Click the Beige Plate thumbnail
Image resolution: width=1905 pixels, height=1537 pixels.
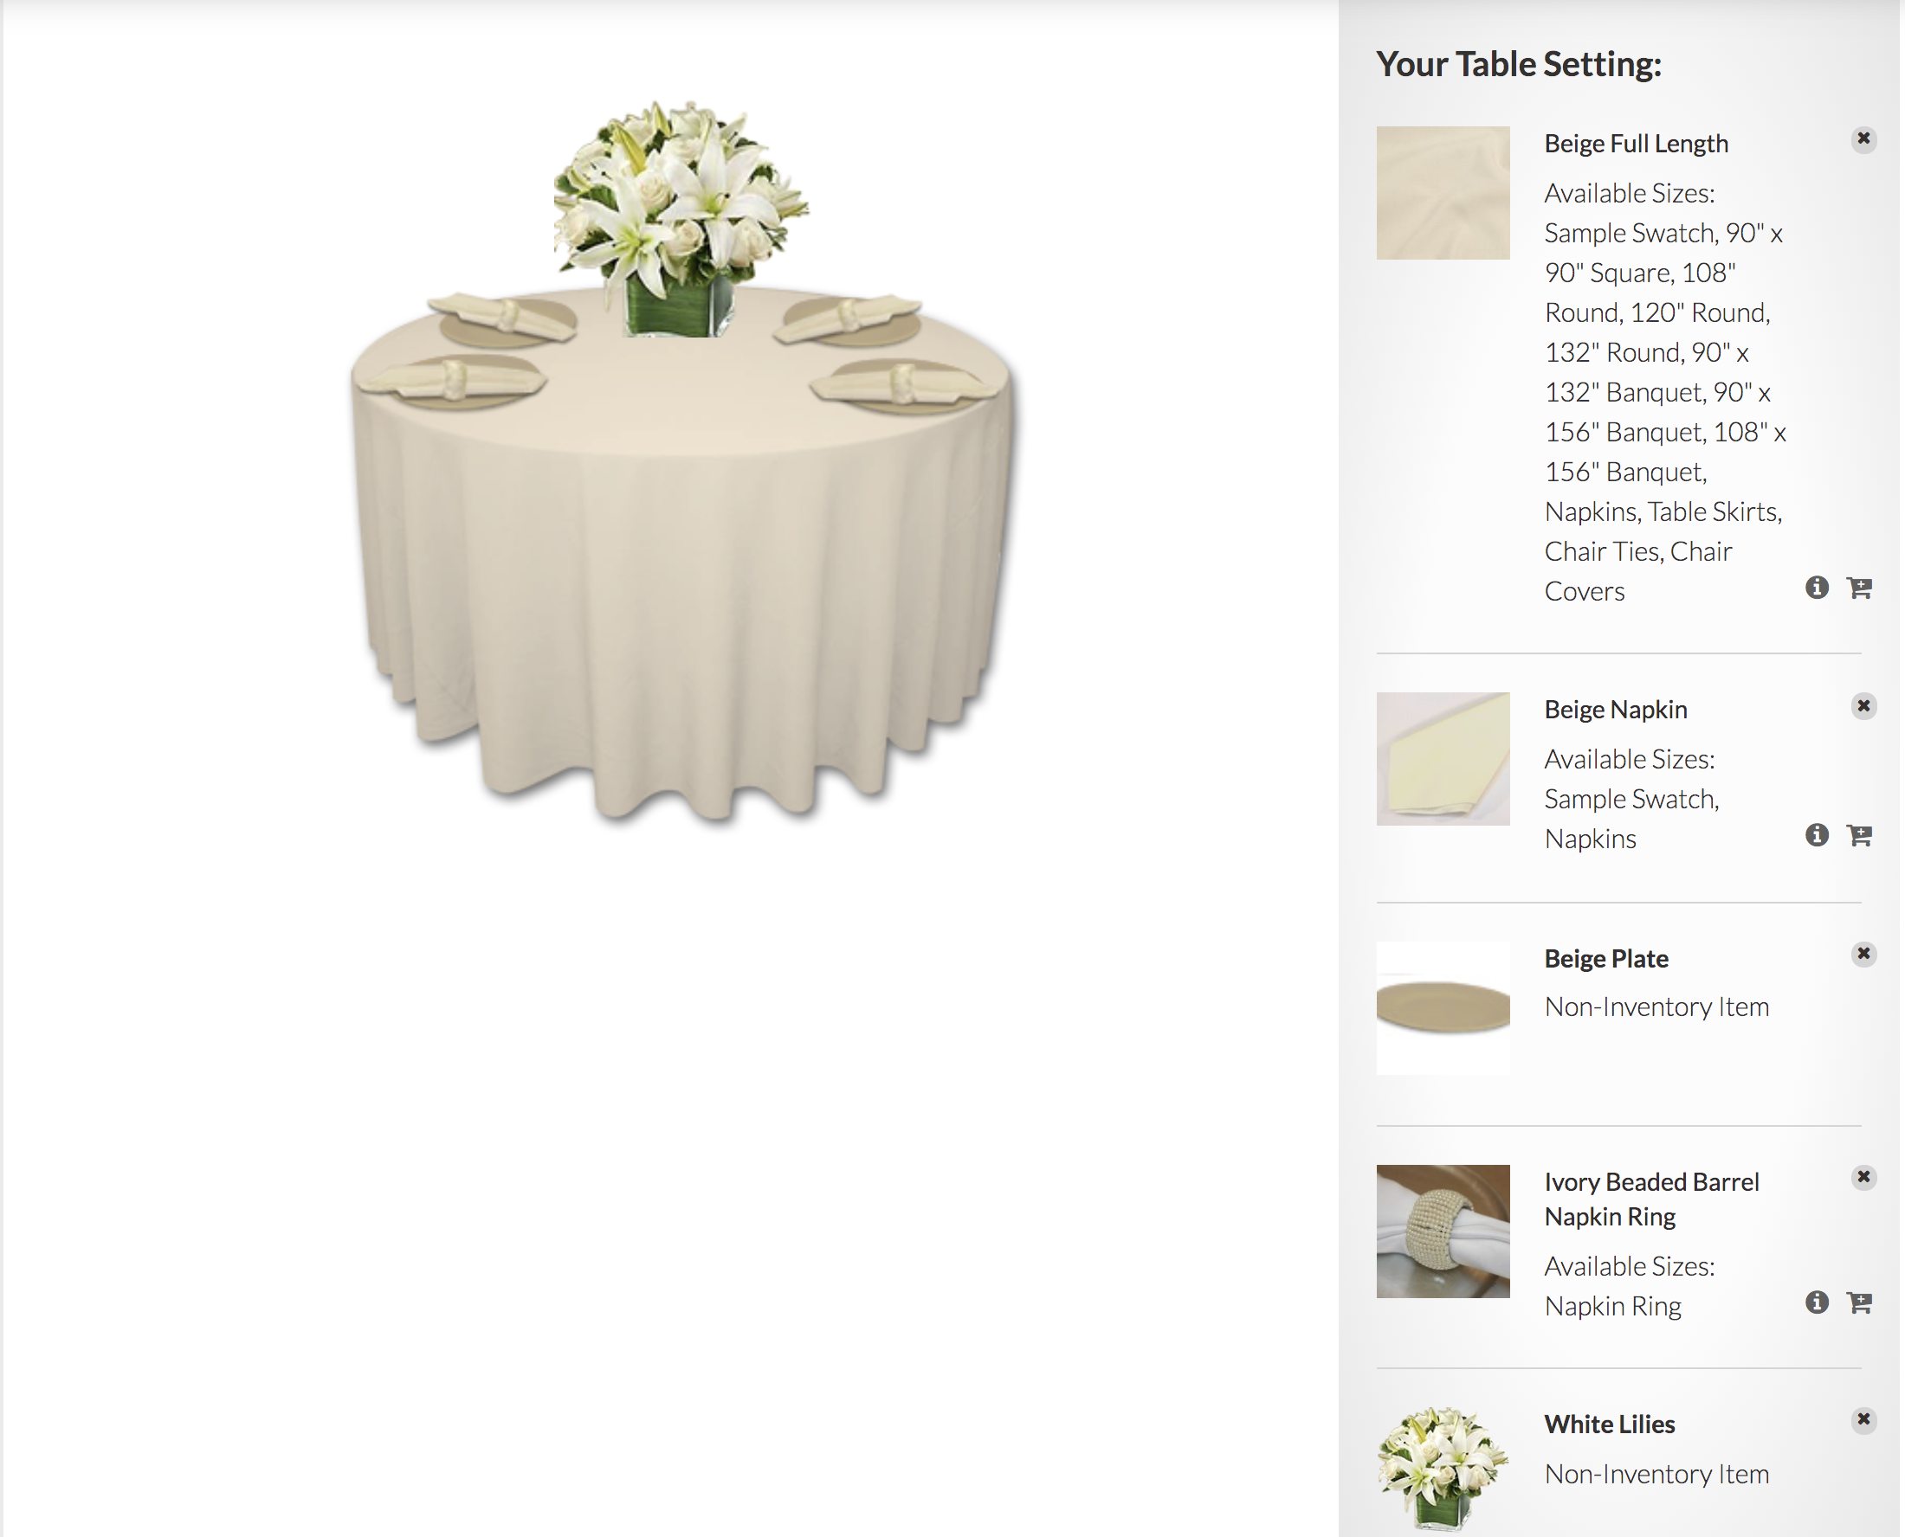[1443, 1007]
